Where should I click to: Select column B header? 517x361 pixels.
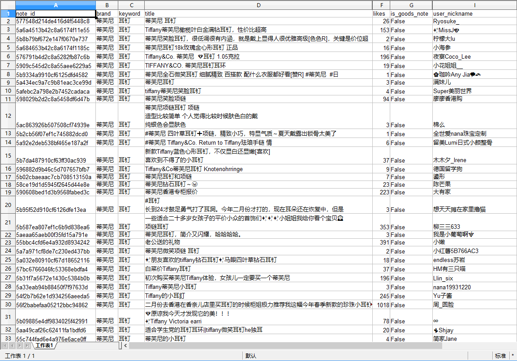107,5
